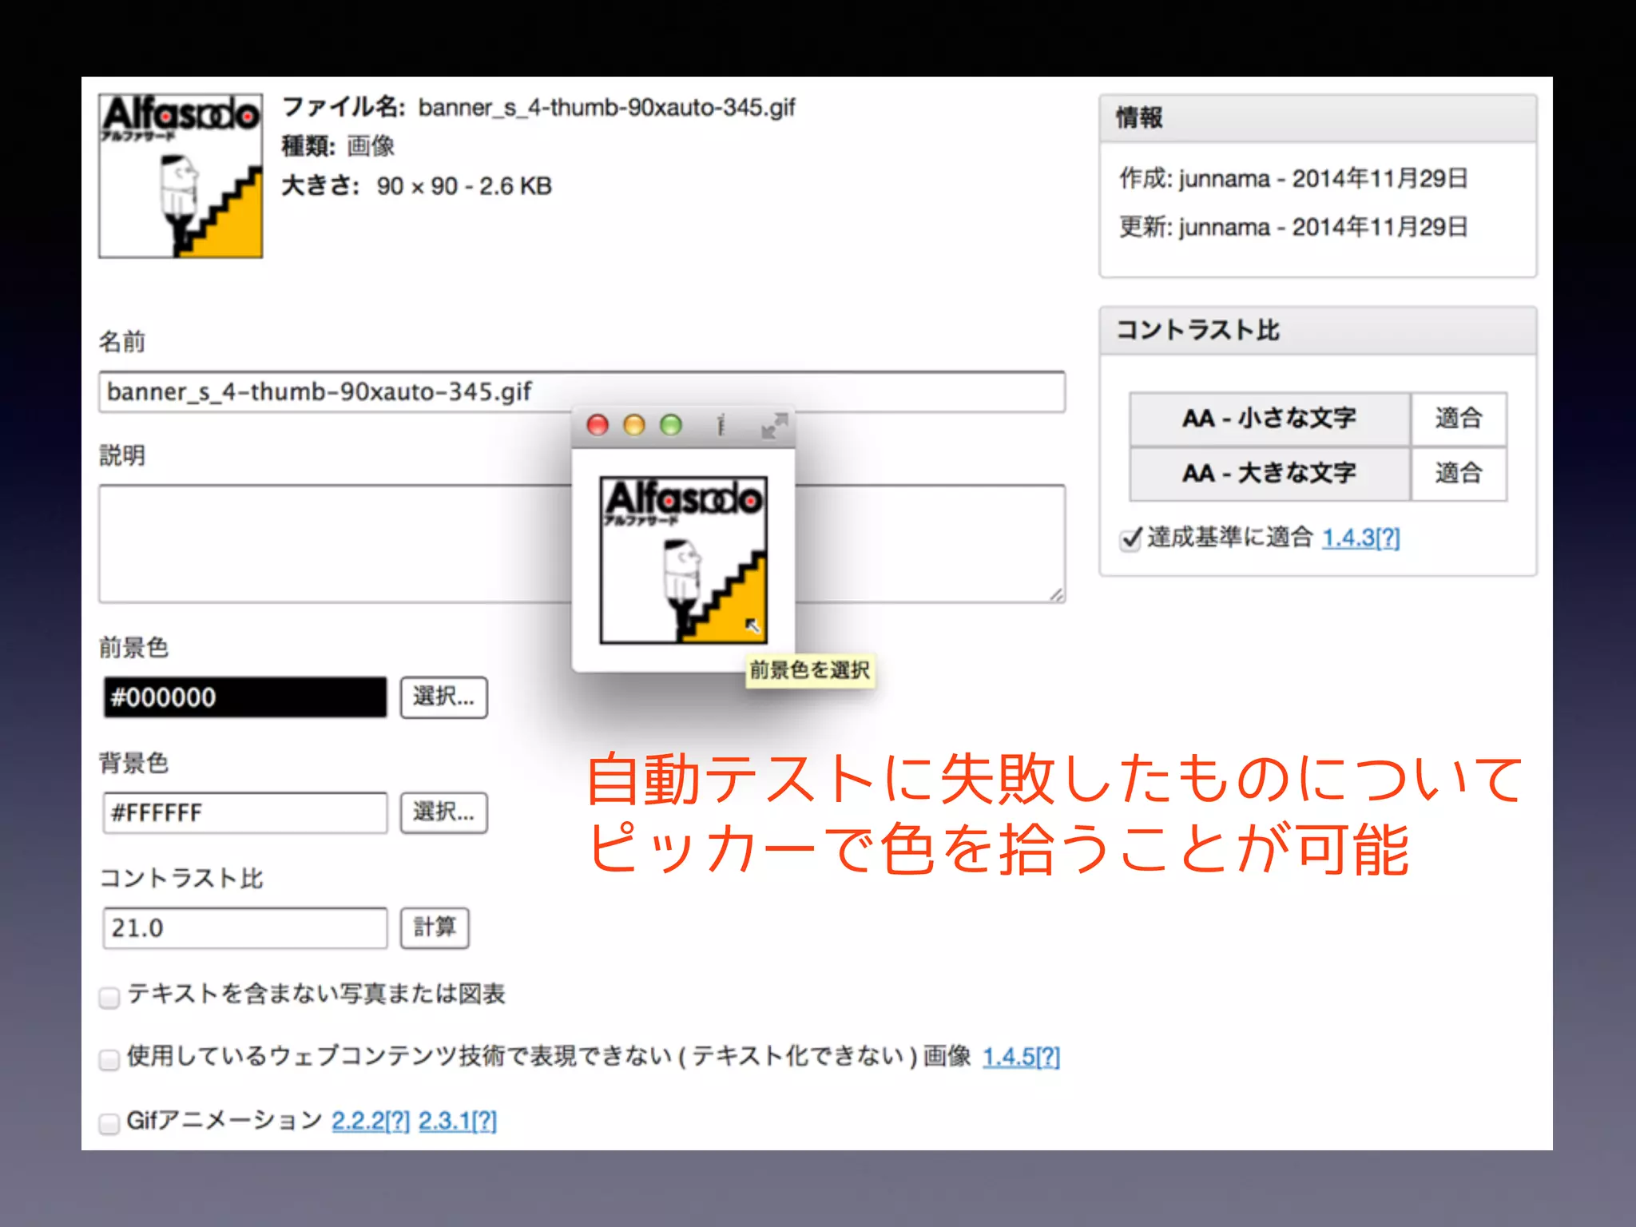Open the 1.4.5[?] help link

1021,1057
